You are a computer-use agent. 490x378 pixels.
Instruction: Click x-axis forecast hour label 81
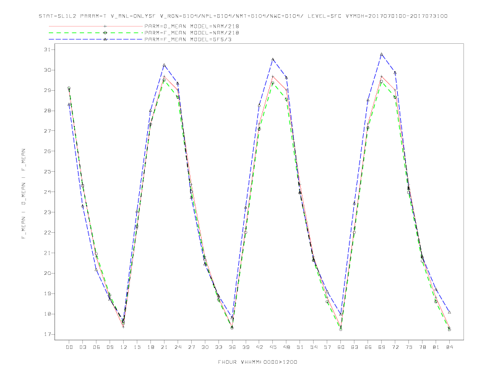point(436,347)
